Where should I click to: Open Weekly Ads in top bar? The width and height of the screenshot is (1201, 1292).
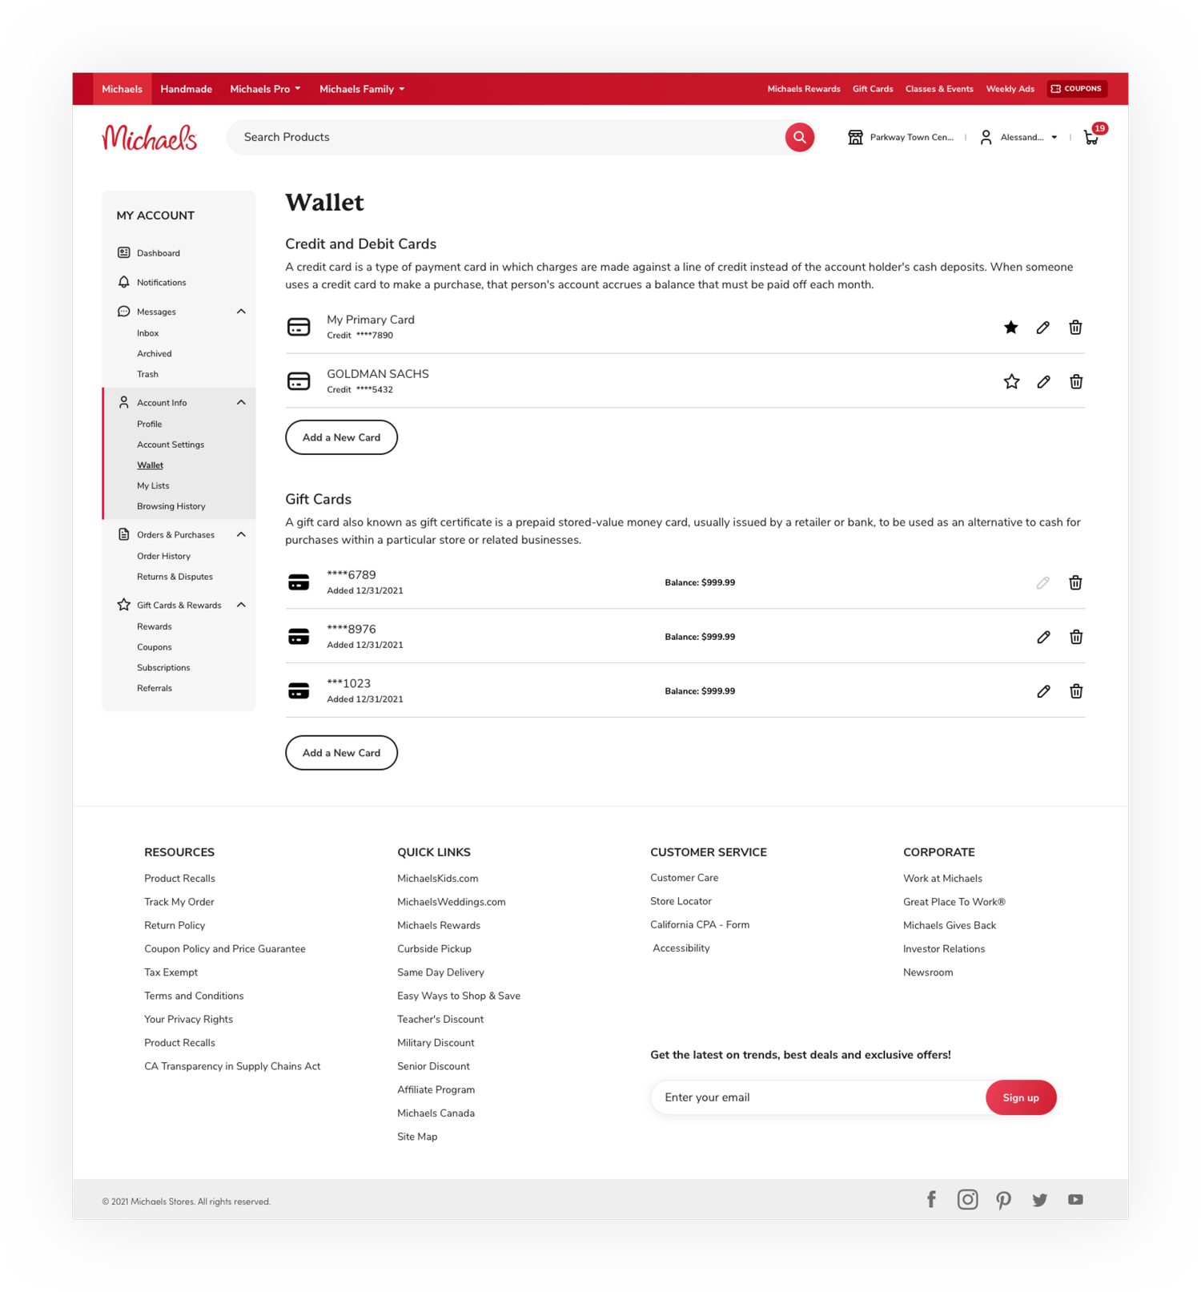1010,89
